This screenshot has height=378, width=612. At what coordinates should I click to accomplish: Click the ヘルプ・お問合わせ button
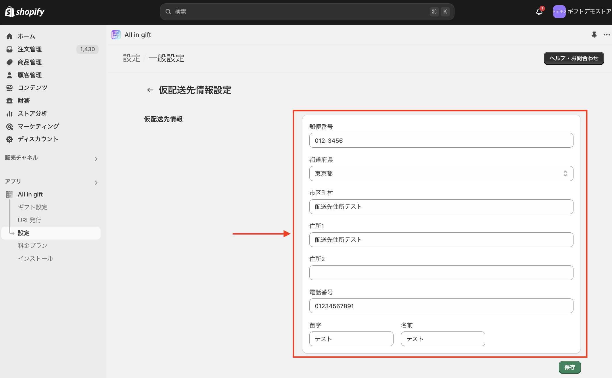coord(573,58)
